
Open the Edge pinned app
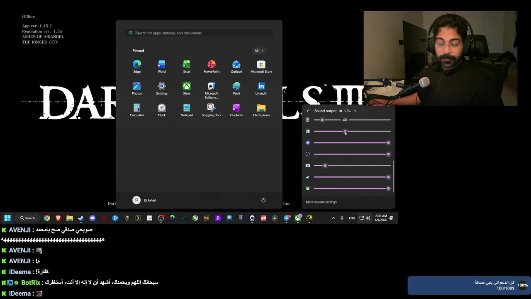137,66
